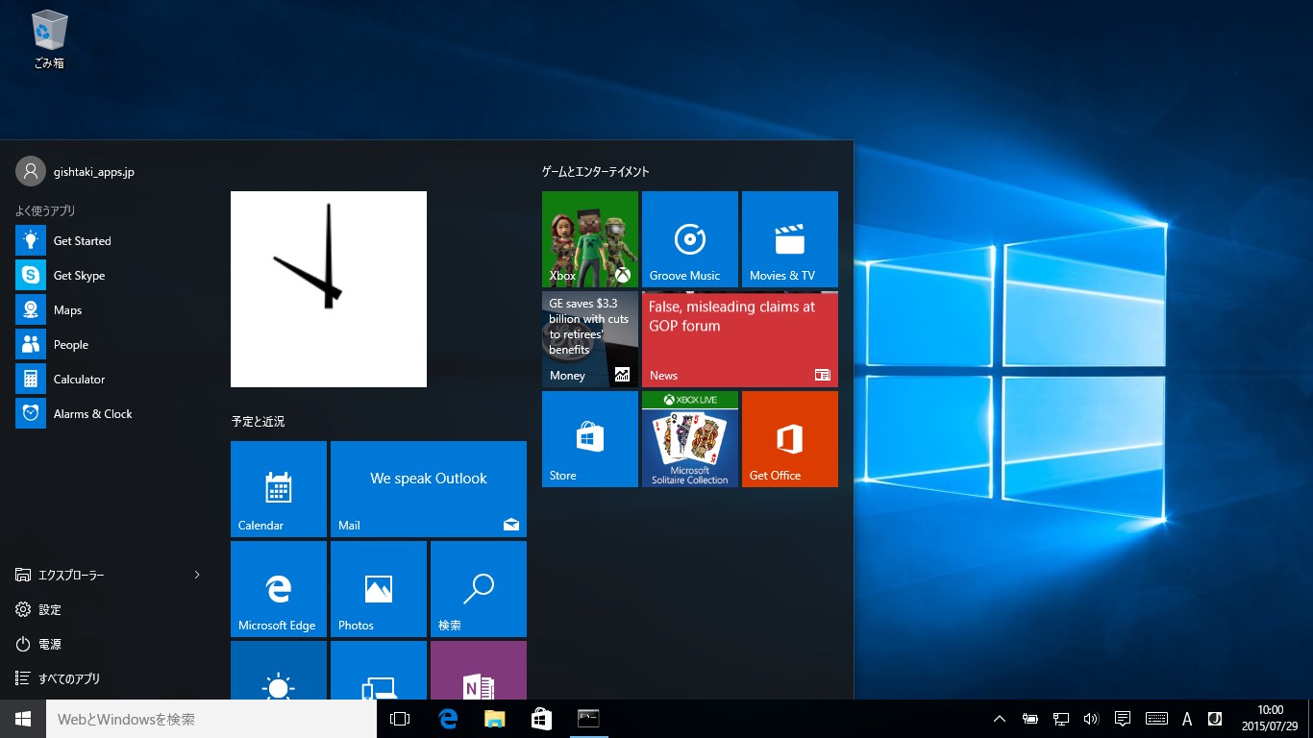The width and height of the screenshot is (1313, 738).
Task: Click the 検索 search tile
Action: pos(479,589)
